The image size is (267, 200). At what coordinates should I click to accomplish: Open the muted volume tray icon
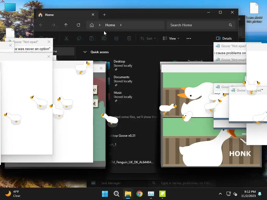tap(235, 194)
